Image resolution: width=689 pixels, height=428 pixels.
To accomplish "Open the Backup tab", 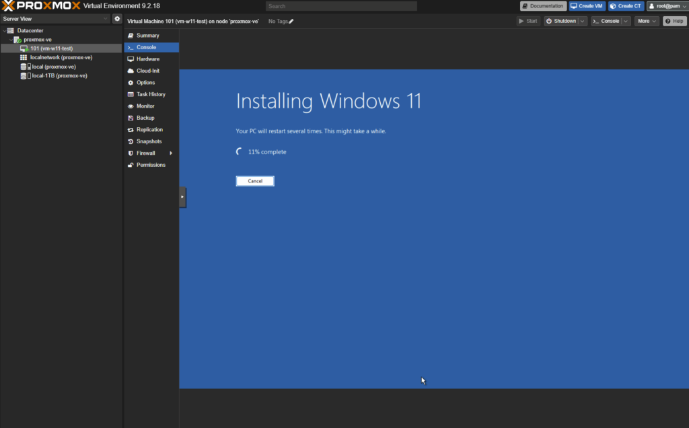I will tap(151, 118).
